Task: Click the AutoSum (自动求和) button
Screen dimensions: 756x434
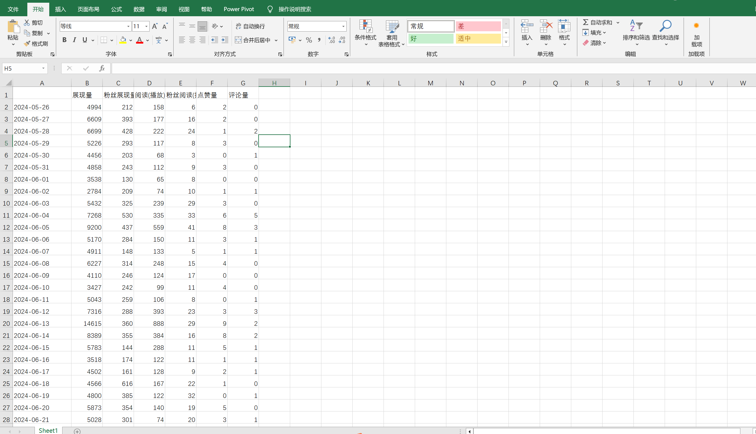Action: tap(598, 23)
